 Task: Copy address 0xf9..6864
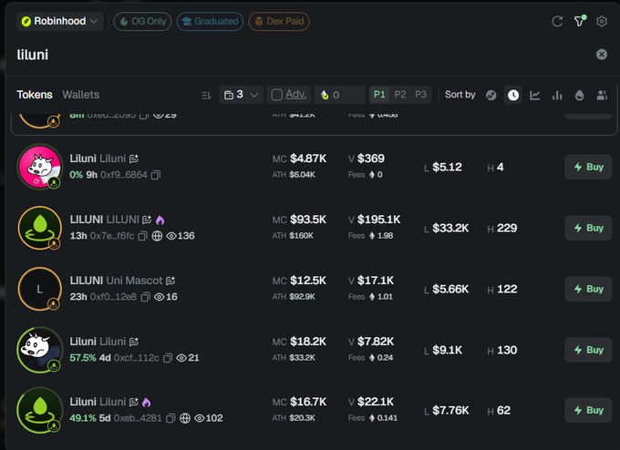(156, 175)
